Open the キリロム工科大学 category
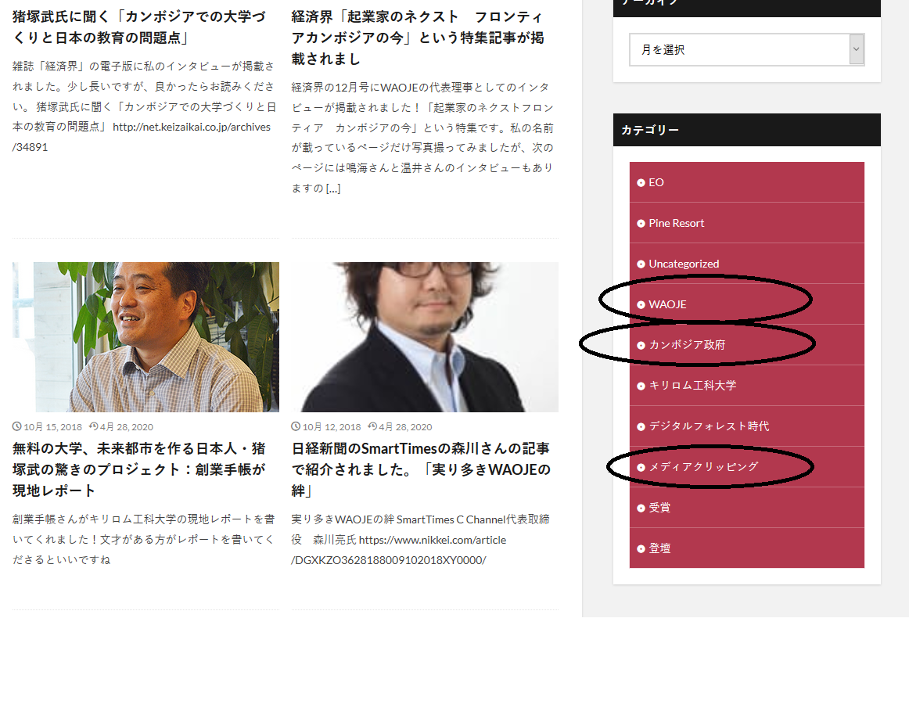Image resolution: width=909 pixels, height=708 pixels. point(692,386)
